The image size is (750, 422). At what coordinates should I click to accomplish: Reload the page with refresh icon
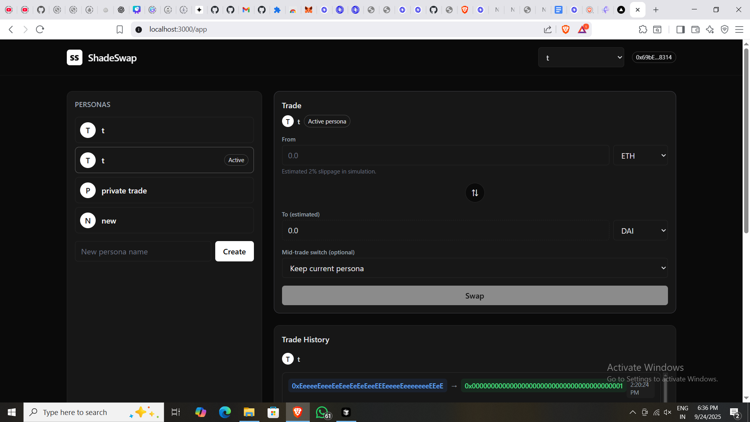40,29
